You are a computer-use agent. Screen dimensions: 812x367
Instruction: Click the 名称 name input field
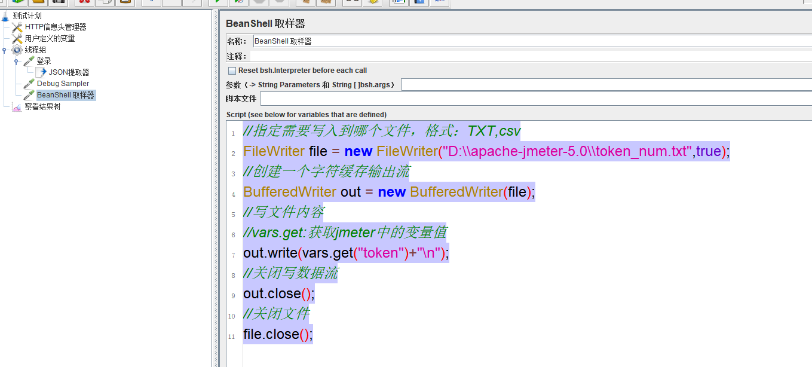532,41
